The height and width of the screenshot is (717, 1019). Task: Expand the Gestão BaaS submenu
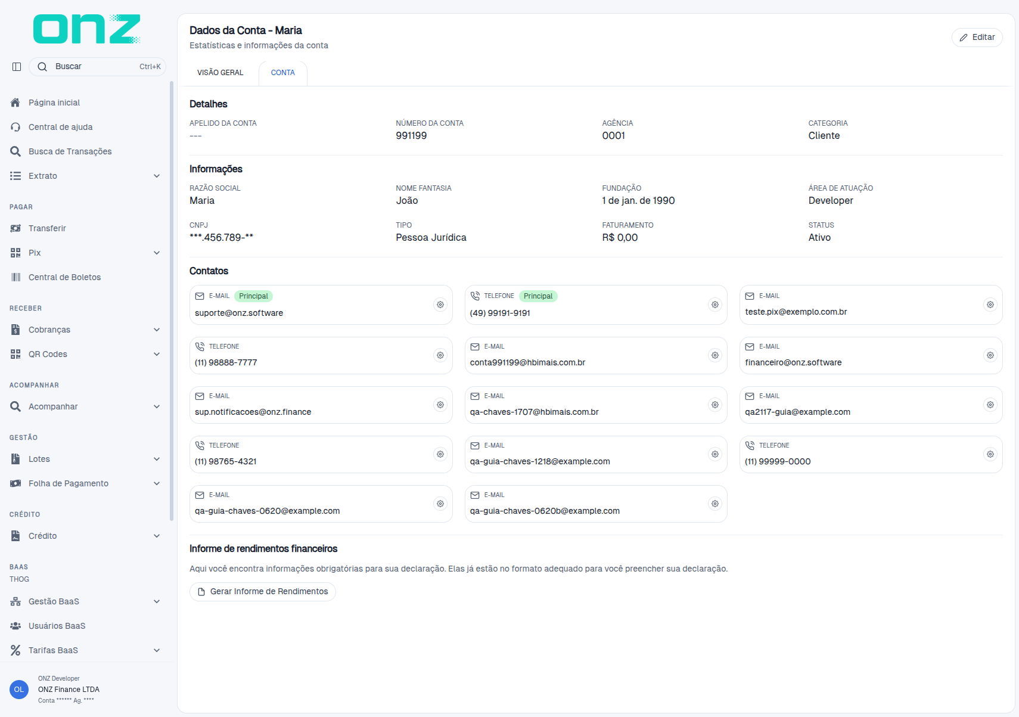157,601
